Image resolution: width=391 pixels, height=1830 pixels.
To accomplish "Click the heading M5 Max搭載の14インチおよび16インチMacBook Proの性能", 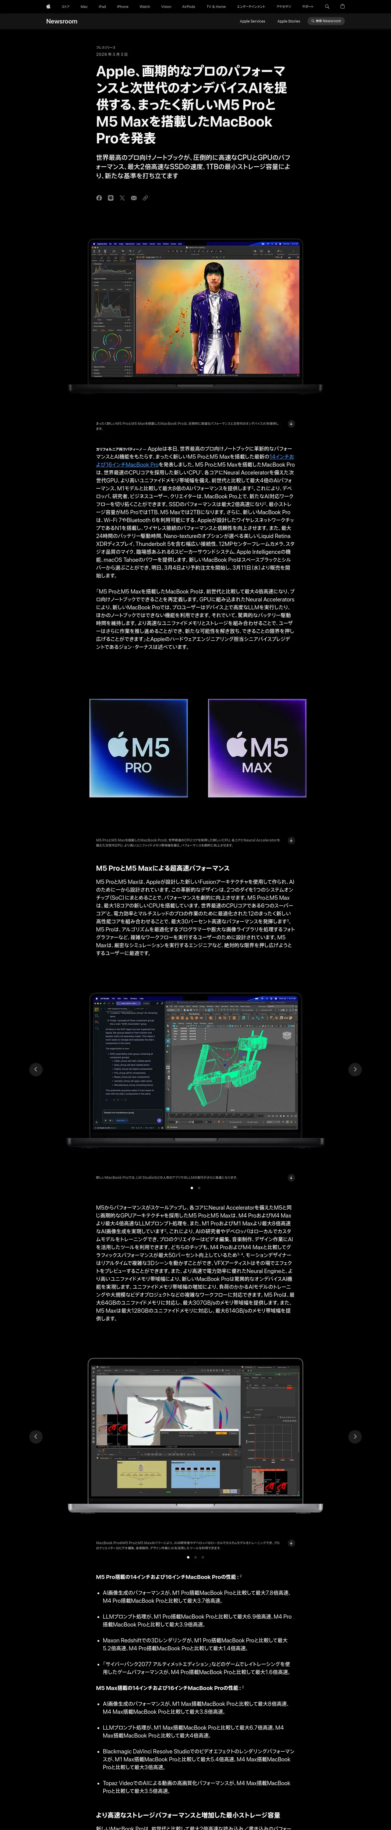I will tap(170, 1687).
